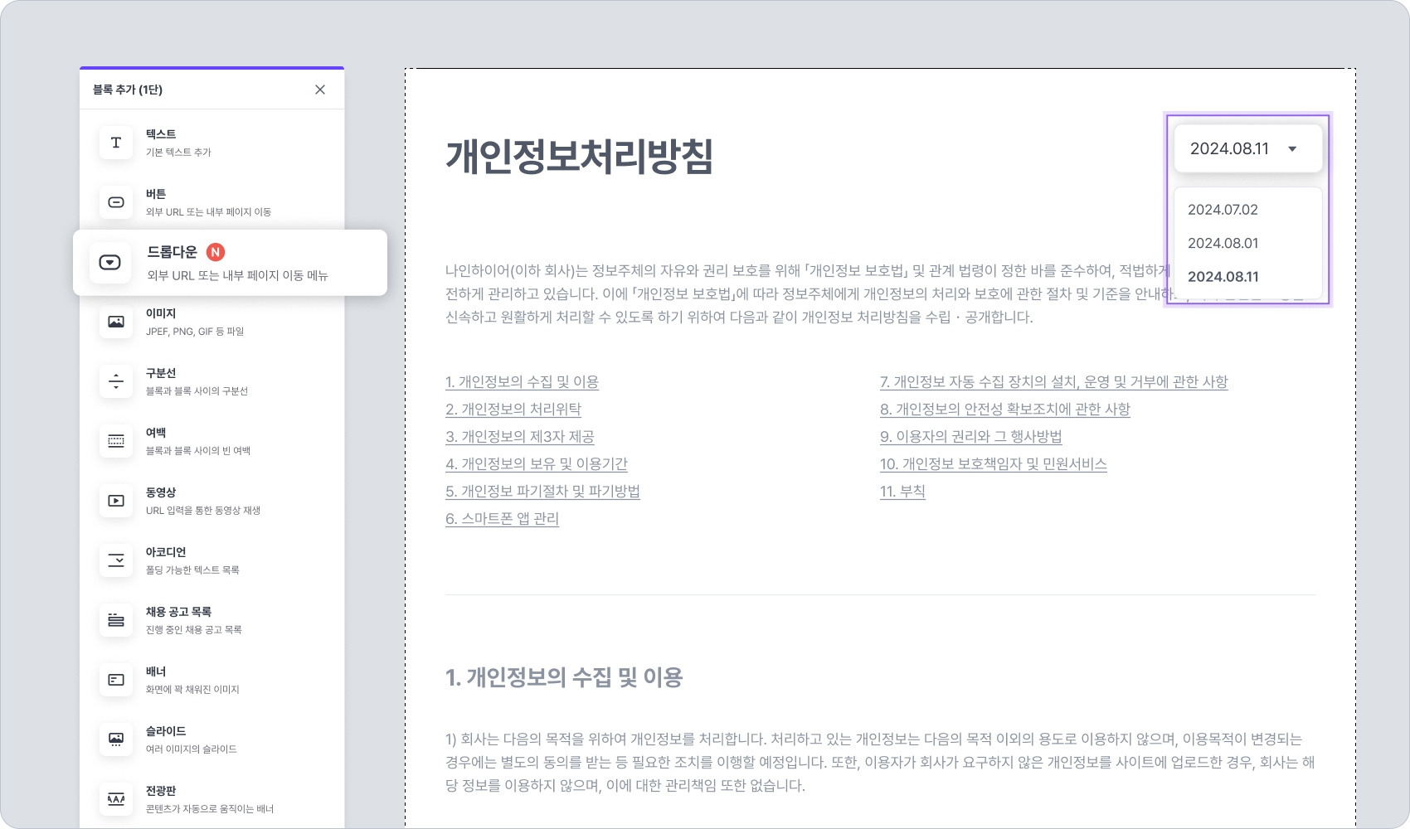Click the 채용 공고 목록 block icon

pyautogui.click(x=116, y=620)
